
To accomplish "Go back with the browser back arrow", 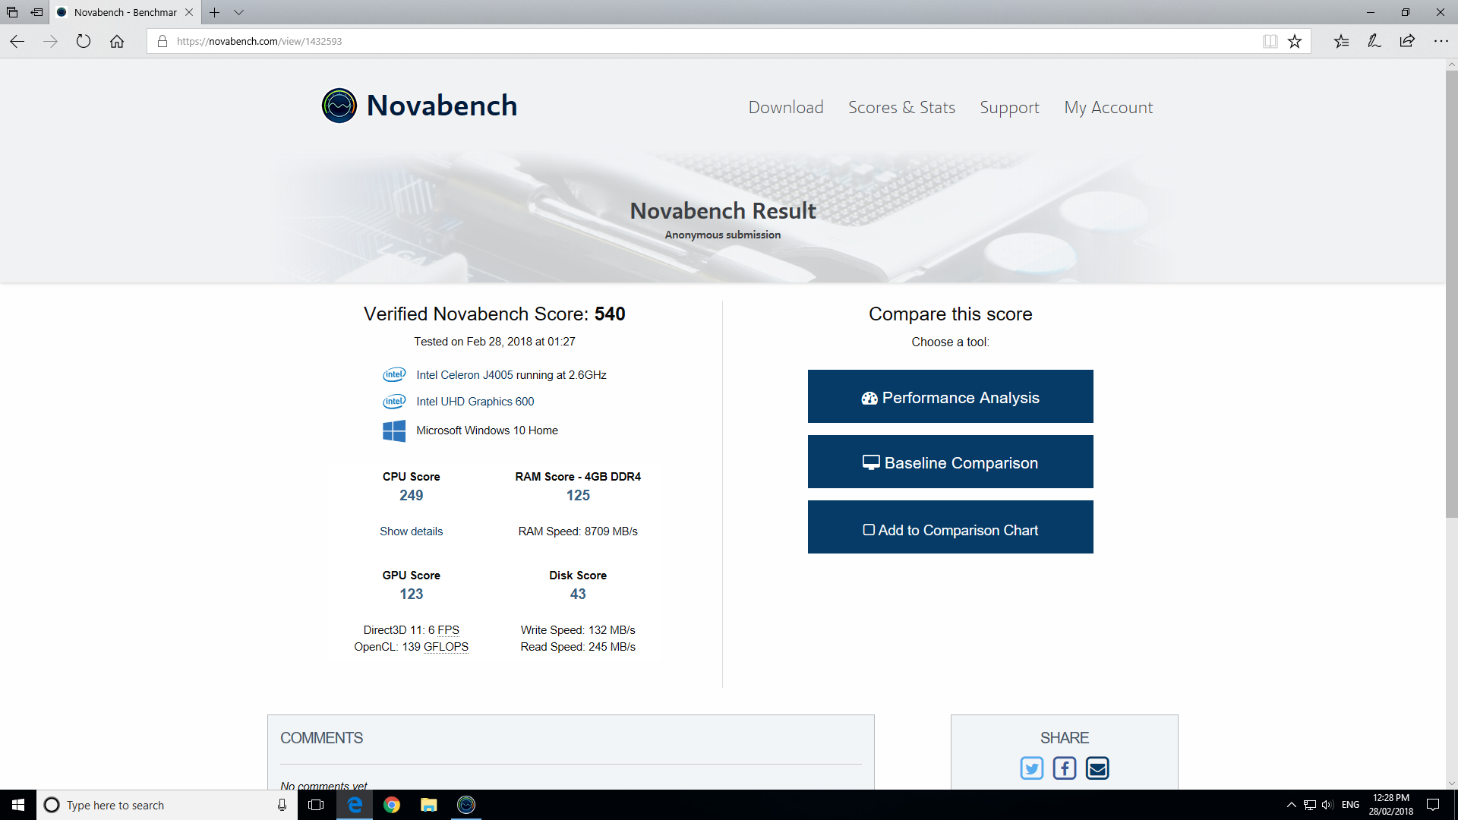I will pyautogui.click(x=17, y=41).
